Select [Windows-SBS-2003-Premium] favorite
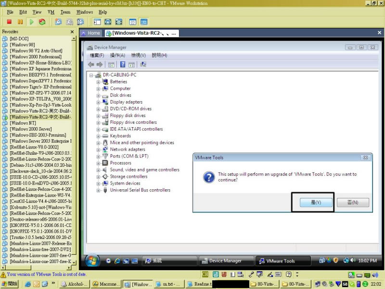 click(38, 135)
